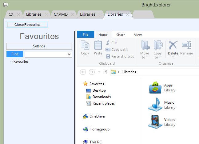This screenshot has width=199, height=144.
Task: Select Downloads in navigation pane
Action: 99,97
